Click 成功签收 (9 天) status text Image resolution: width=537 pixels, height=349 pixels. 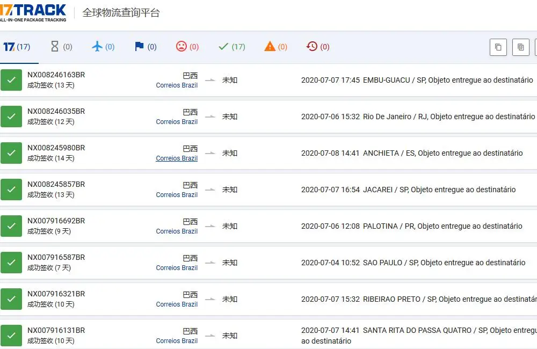[x=49, y=231]
